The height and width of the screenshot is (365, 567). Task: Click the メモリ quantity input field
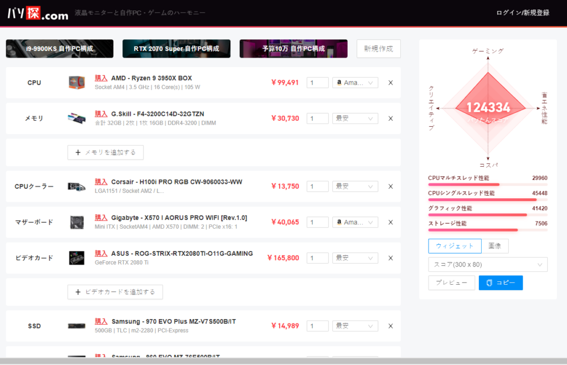coord(317,119)
